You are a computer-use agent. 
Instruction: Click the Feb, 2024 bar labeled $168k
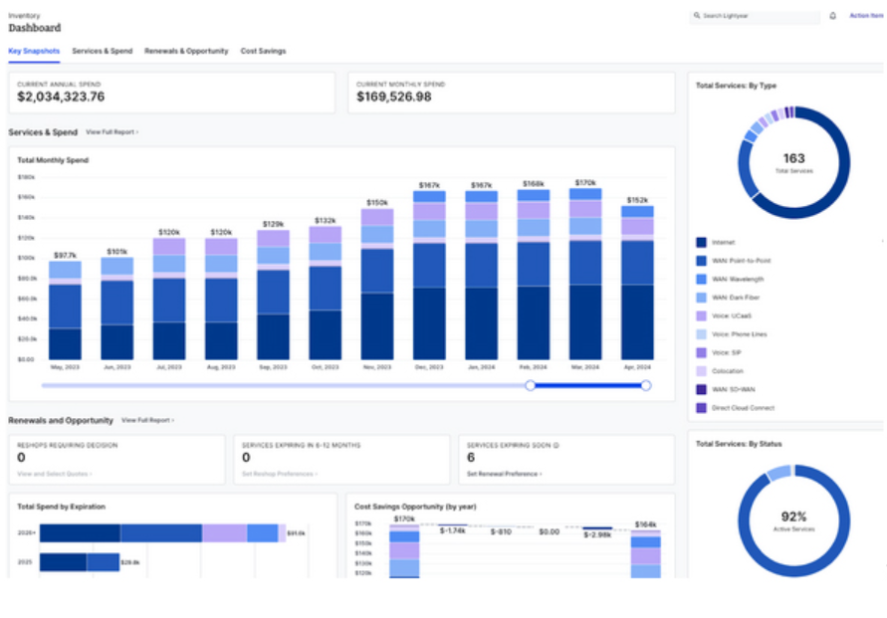click(x=534, y=275)
